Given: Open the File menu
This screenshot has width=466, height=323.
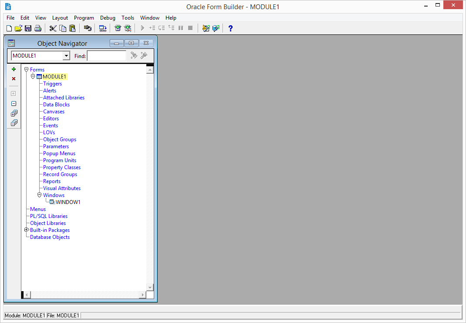Looking at the screenshot, I should click(10, 18).
